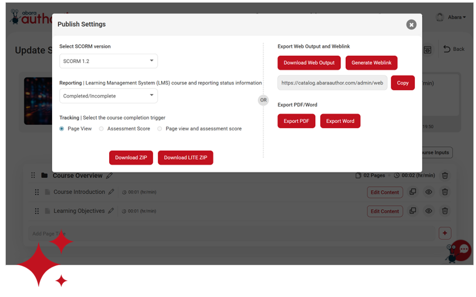Click the Course Overview section title
Viewport: 476px width, 297px height.
[77, 176]
